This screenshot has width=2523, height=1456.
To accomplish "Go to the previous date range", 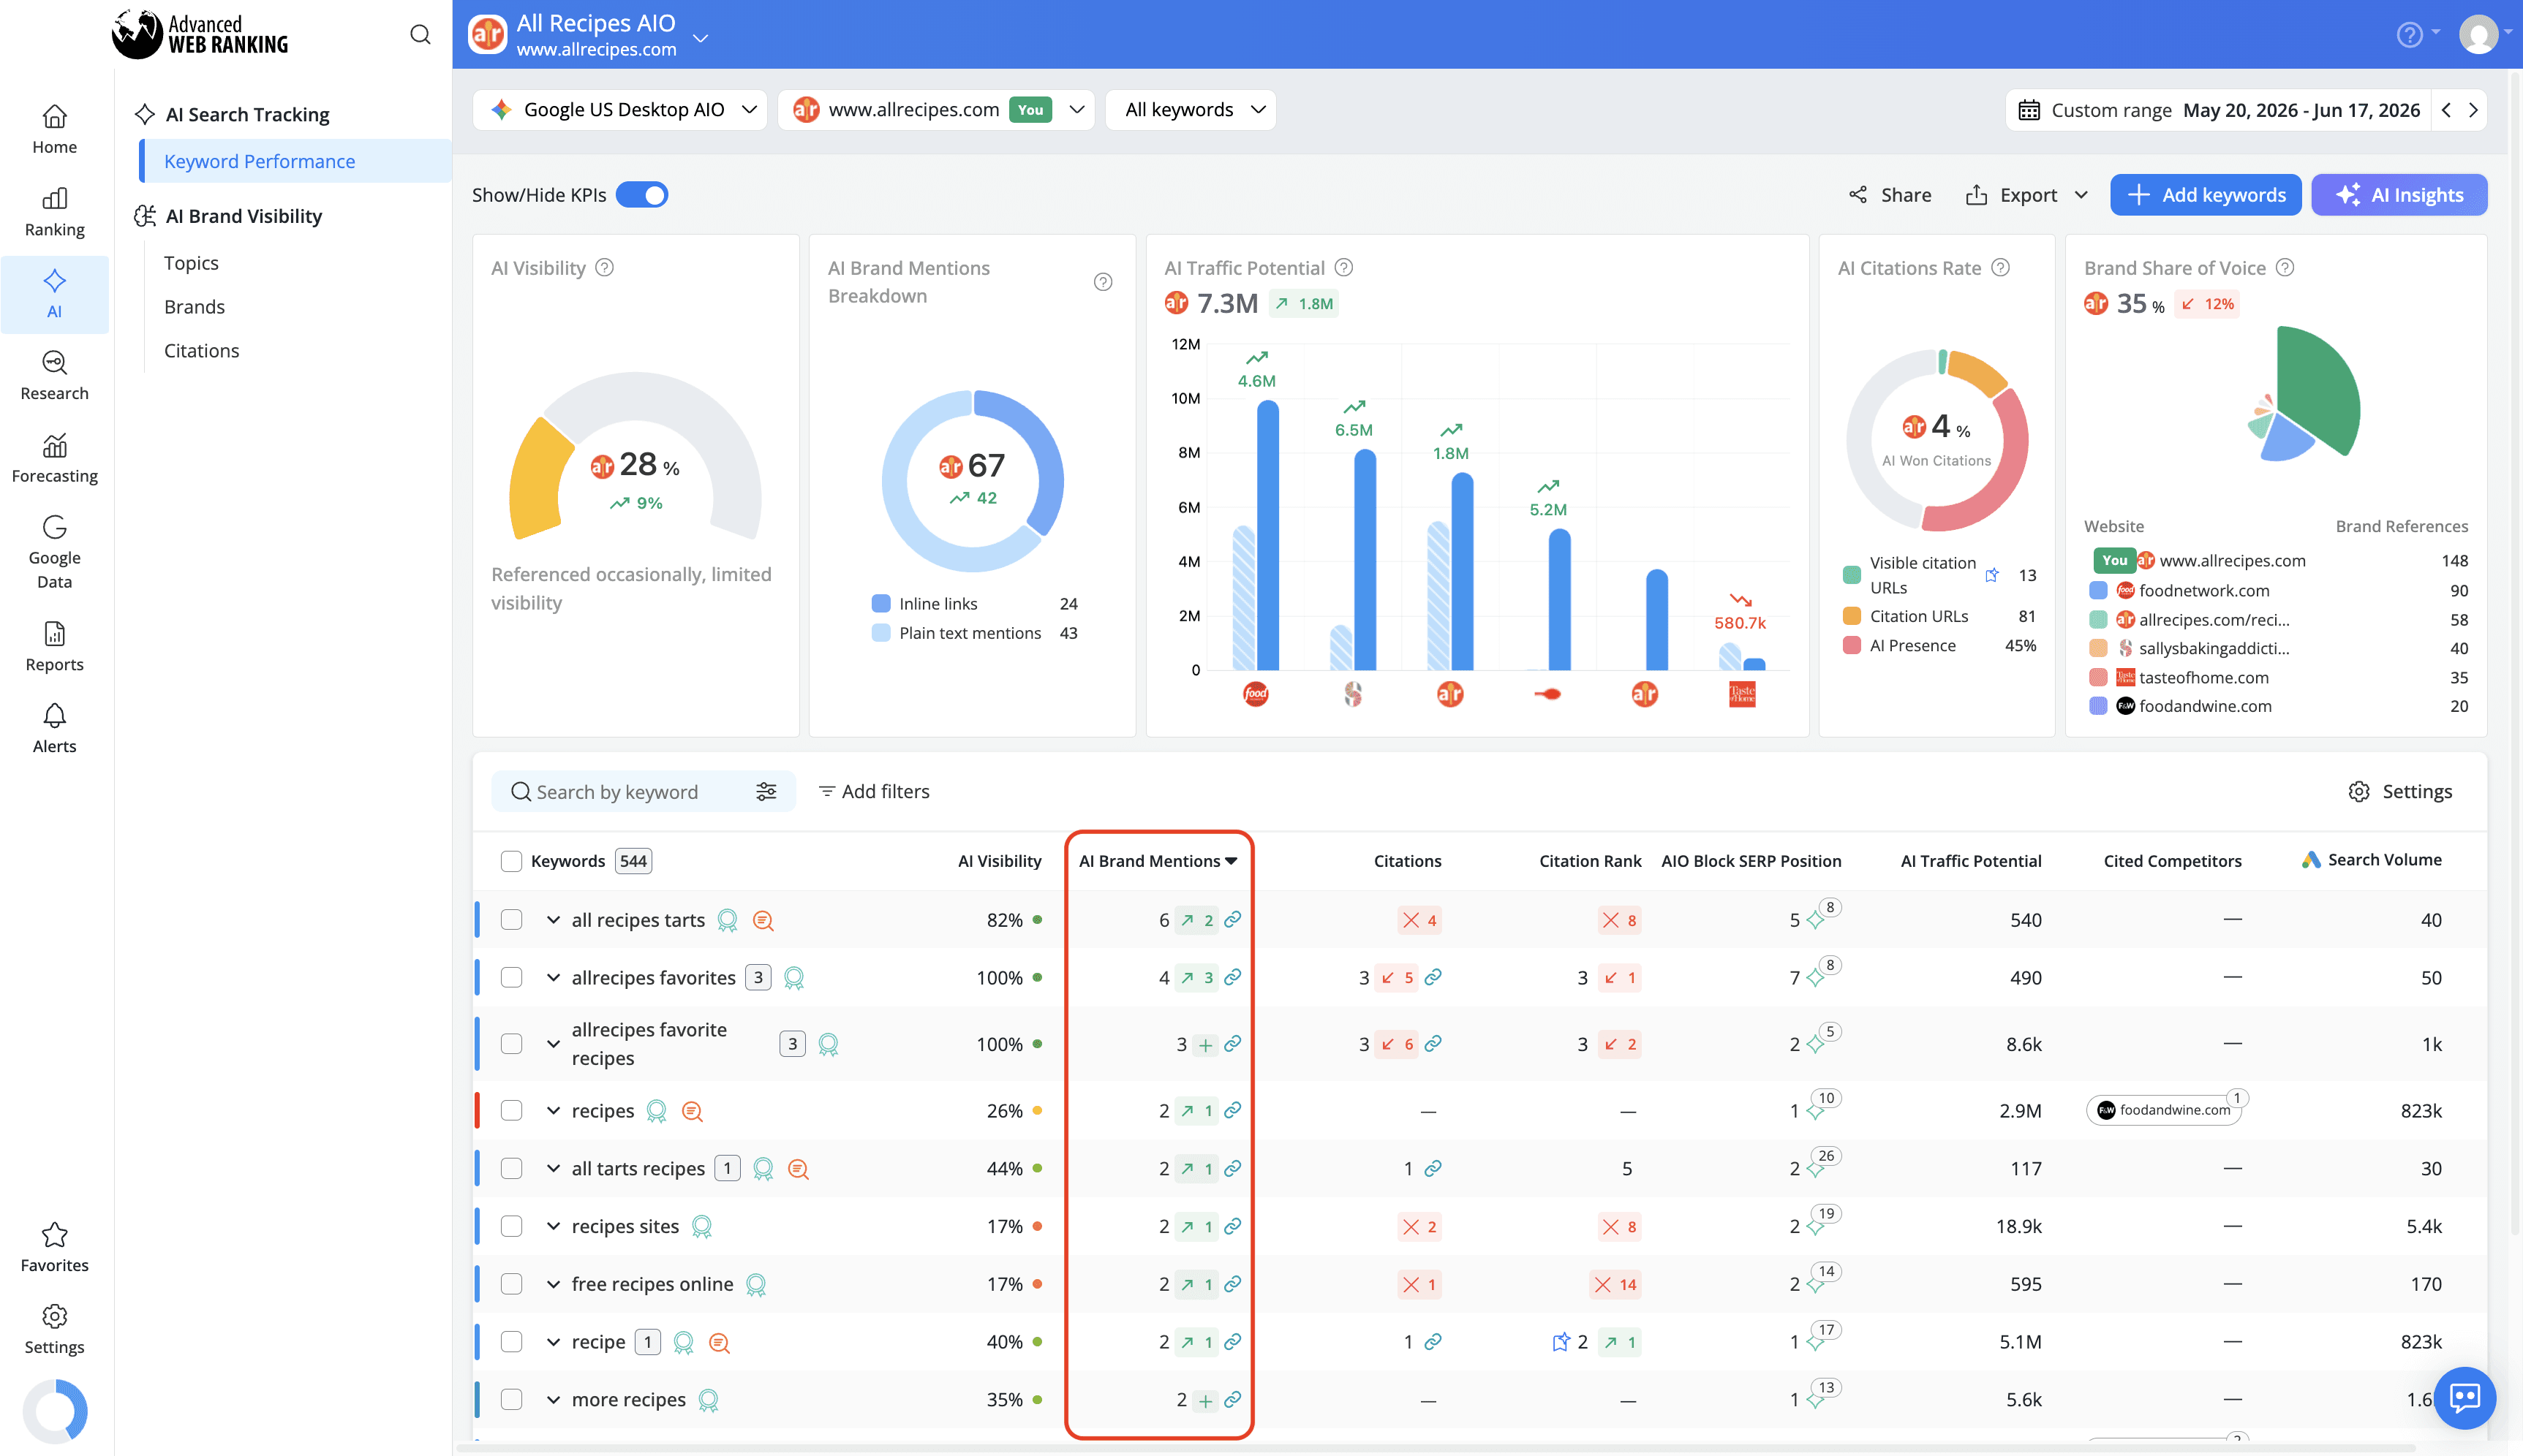I will [x=2446, y=110].
